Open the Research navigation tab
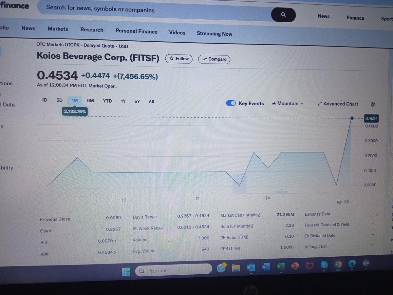 pyautogui.click(x=92, y=30)
